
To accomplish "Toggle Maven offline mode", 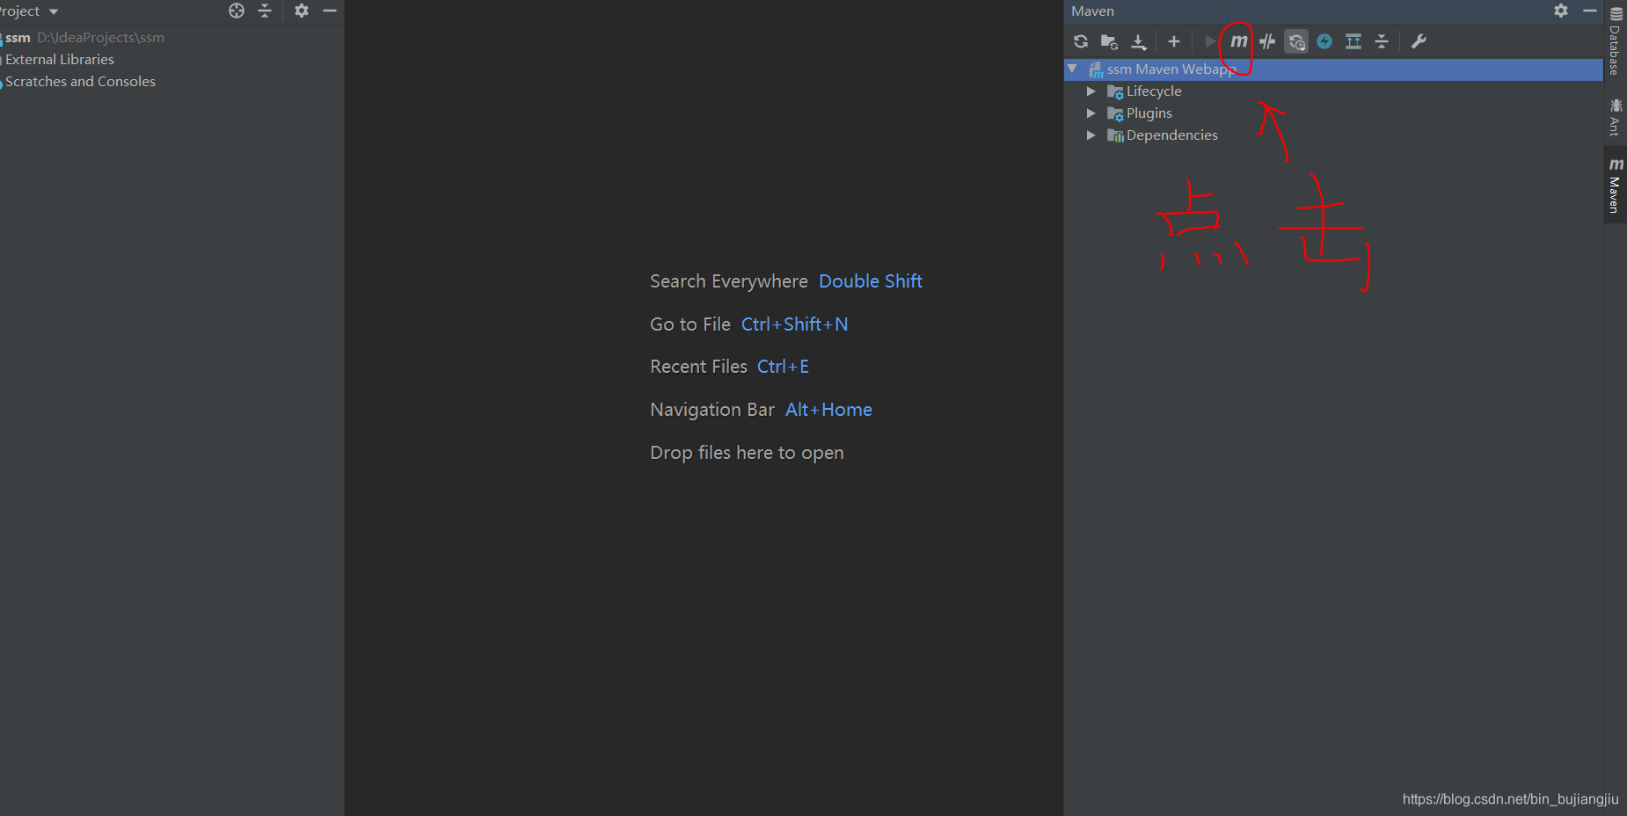I will coord(1267,41).
